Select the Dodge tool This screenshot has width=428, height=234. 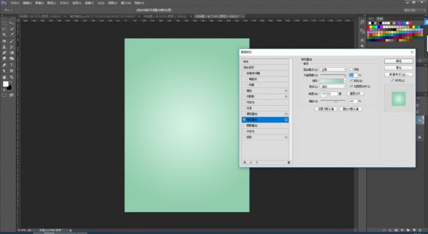[x=12, y=59]
